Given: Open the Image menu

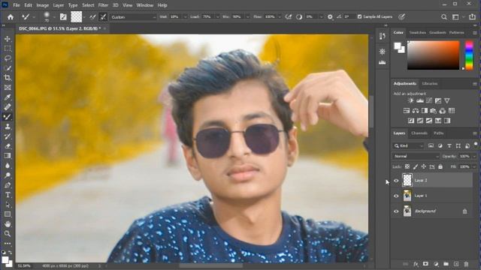Looking at the screenshot, I should [x=42, y=5].
